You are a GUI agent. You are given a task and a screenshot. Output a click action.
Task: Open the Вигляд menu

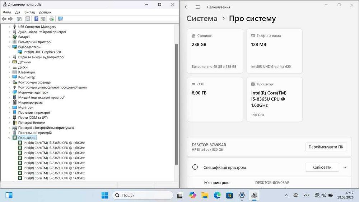pyautogui.click(x=29, y=12)
